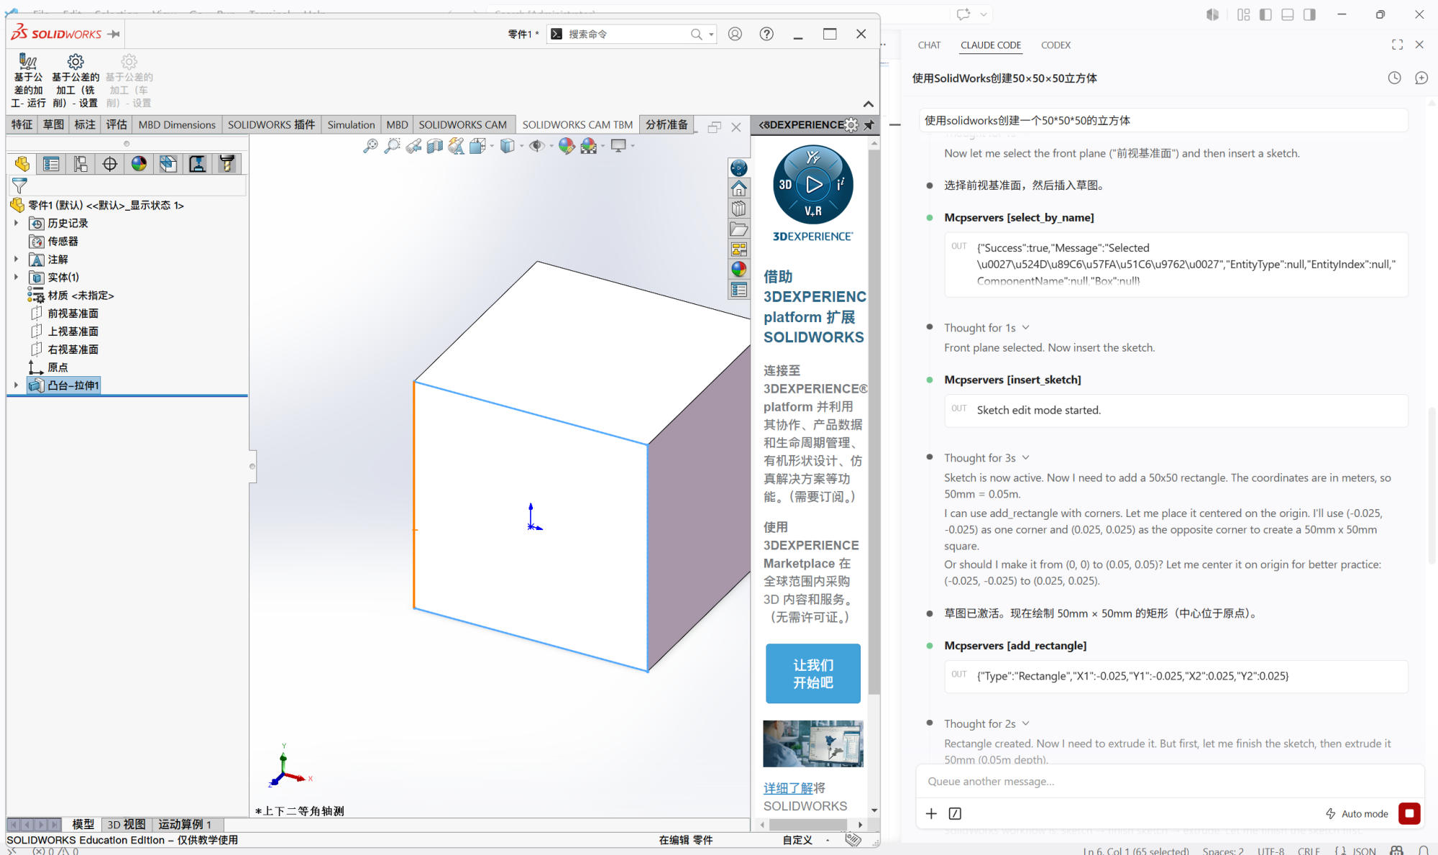Open the search command dropdown arrow
The image size is (1438, 855).
(x=711, y=35)
